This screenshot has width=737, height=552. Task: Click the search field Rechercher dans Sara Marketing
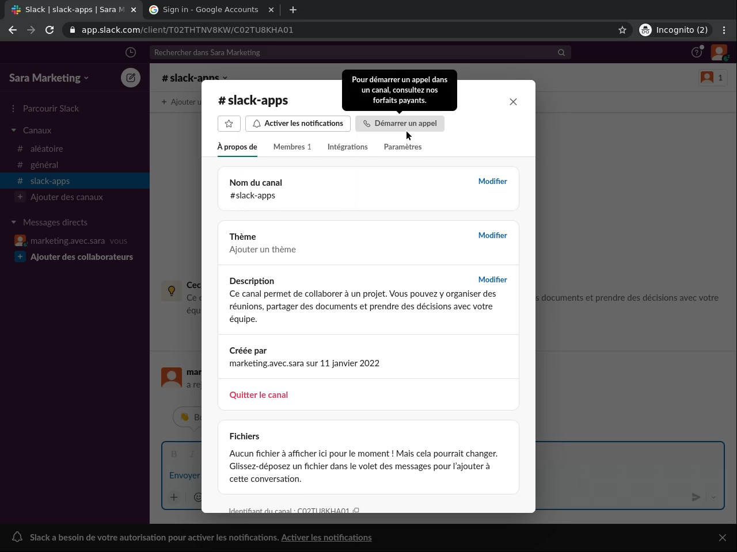point(360,52)
